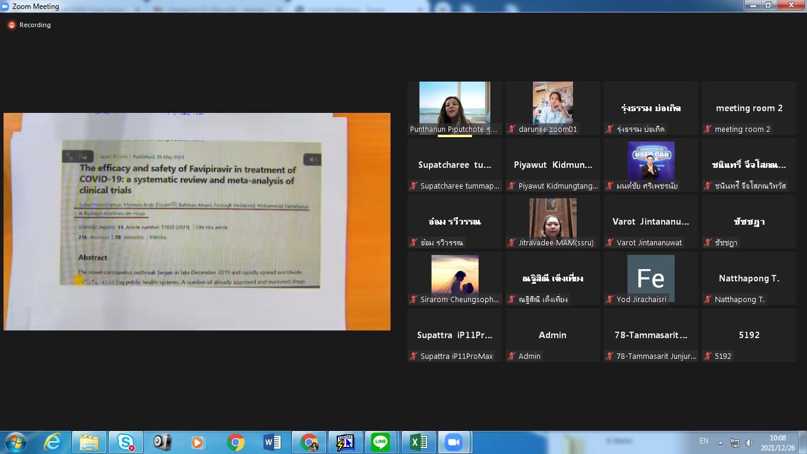Open the LINE app from the taskbar
The height and width of the screenshot is (454, 807).
[380, 442]
